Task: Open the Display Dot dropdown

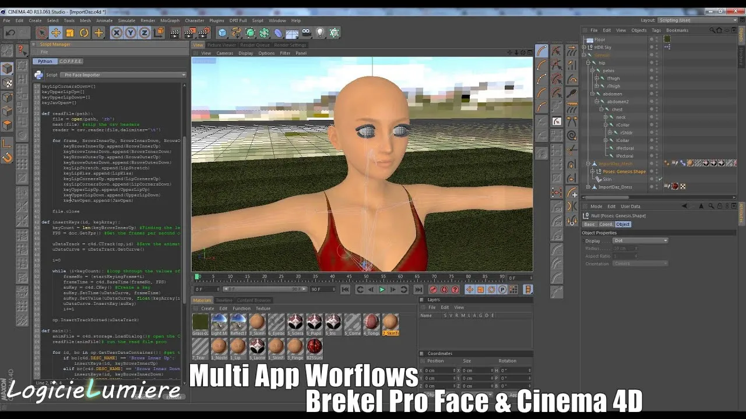Action: (640, 240)
